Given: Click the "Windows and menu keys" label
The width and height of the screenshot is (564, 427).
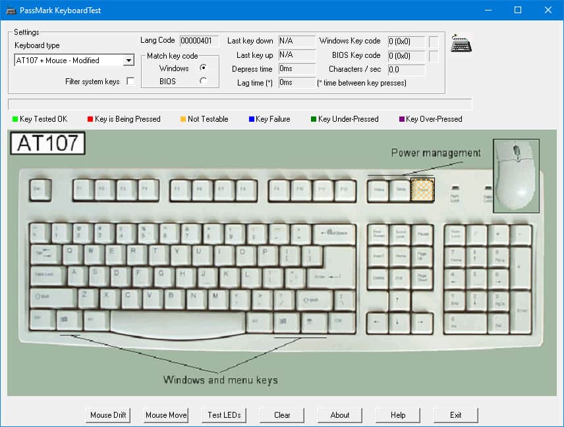Looking at the screenshot, I should (x=220, y=380).
